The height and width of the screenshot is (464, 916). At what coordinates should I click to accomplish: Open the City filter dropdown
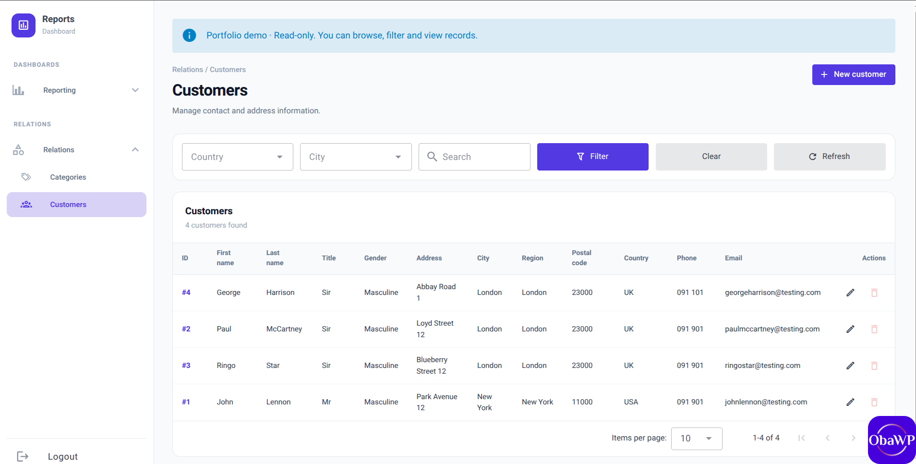tap(356, 157)
